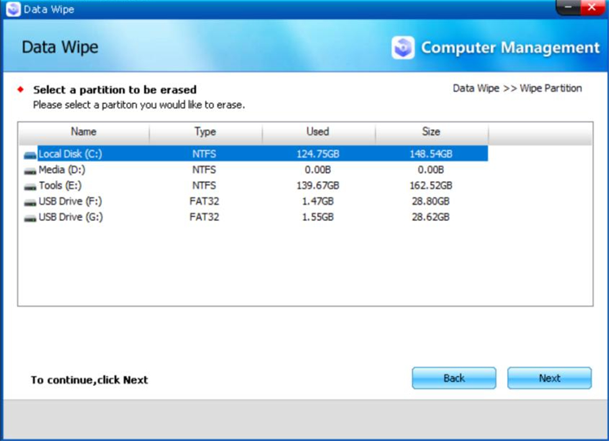Close the Data Wipe window
609x441 pixels.
pyautogui.click(x=591, y=8)
